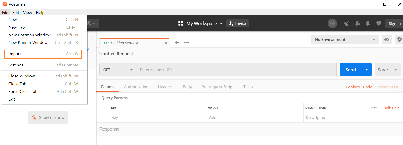Open the View menu
This screenshot has width=403, height=145.
(27, 12)
